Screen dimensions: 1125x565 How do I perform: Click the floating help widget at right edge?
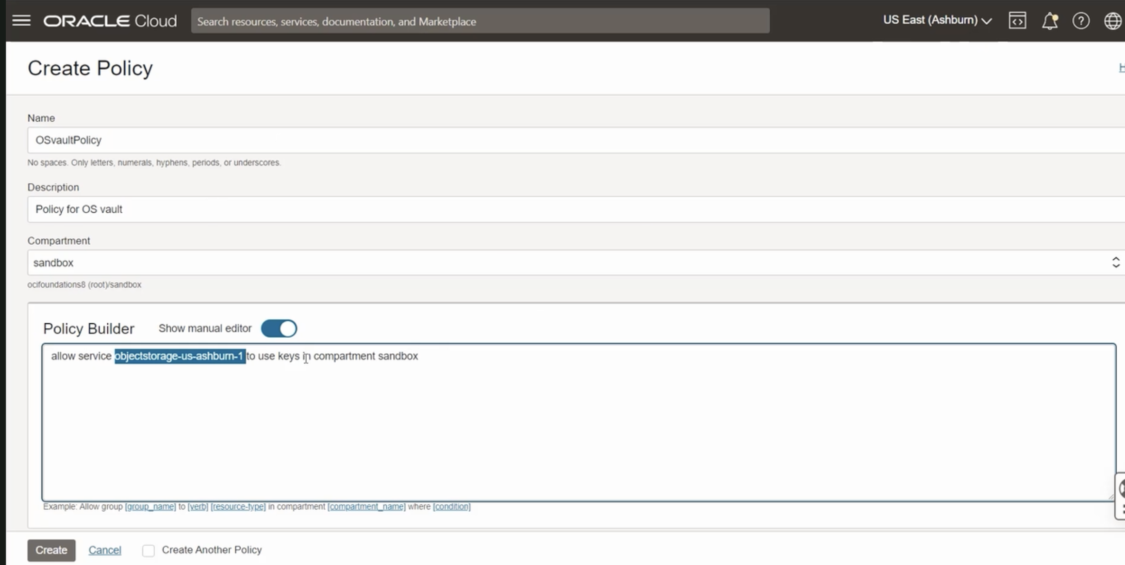(1121, 489)
